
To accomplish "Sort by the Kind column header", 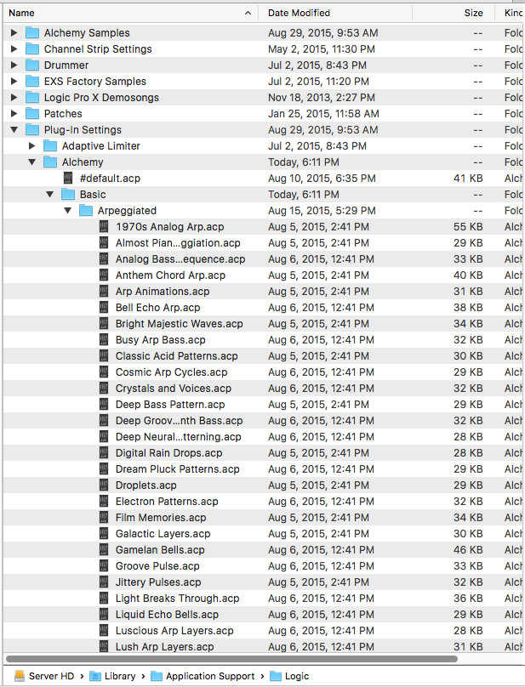I will click(510, 13).
